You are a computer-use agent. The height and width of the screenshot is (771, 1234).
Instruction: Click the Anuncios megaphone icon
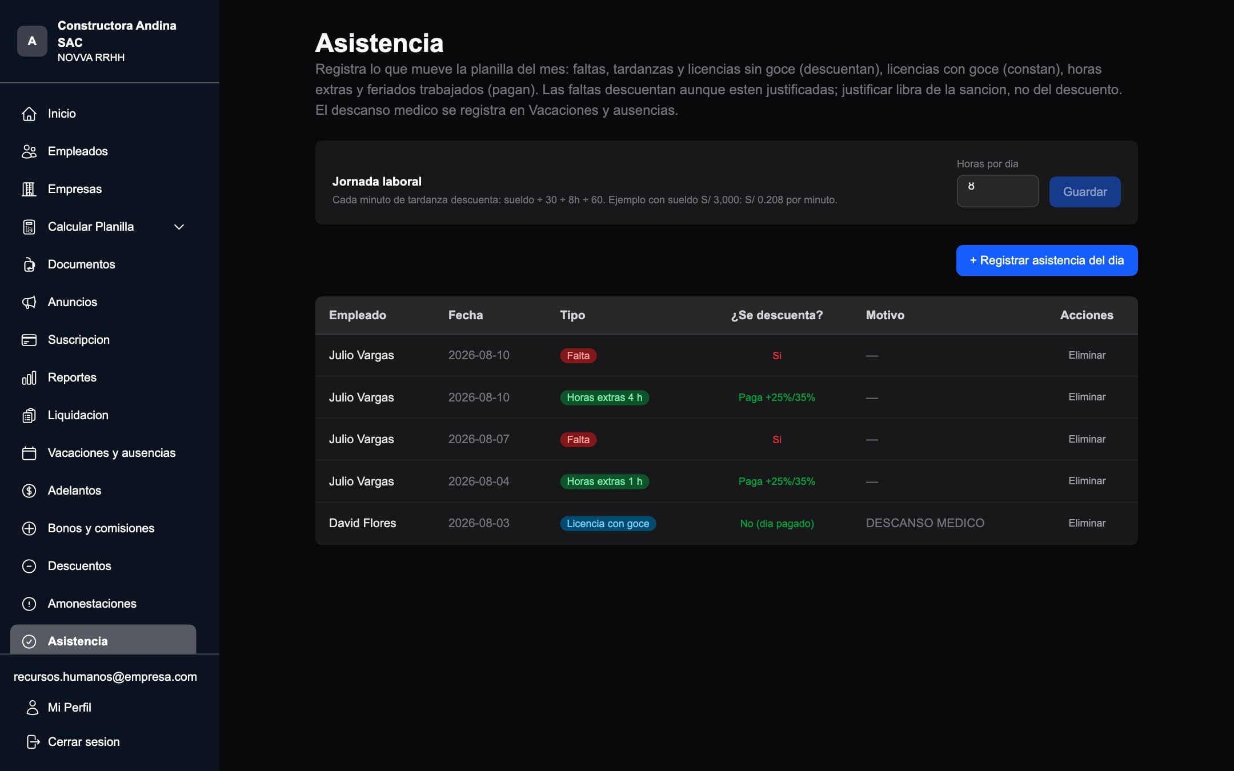pos(29,302)
